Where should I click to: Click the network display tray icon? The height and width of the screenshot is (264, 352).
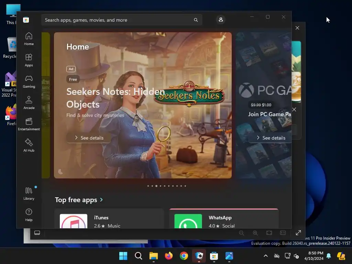[287, 256]
